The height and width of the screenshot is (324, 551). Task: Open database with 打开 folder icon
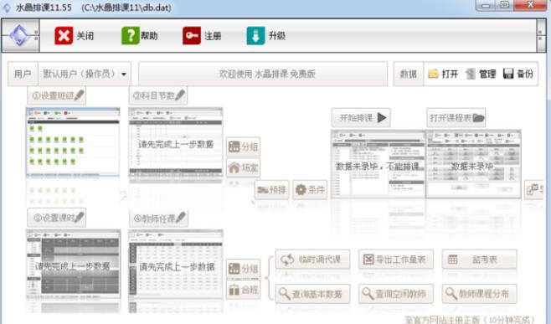coord(433,74)
